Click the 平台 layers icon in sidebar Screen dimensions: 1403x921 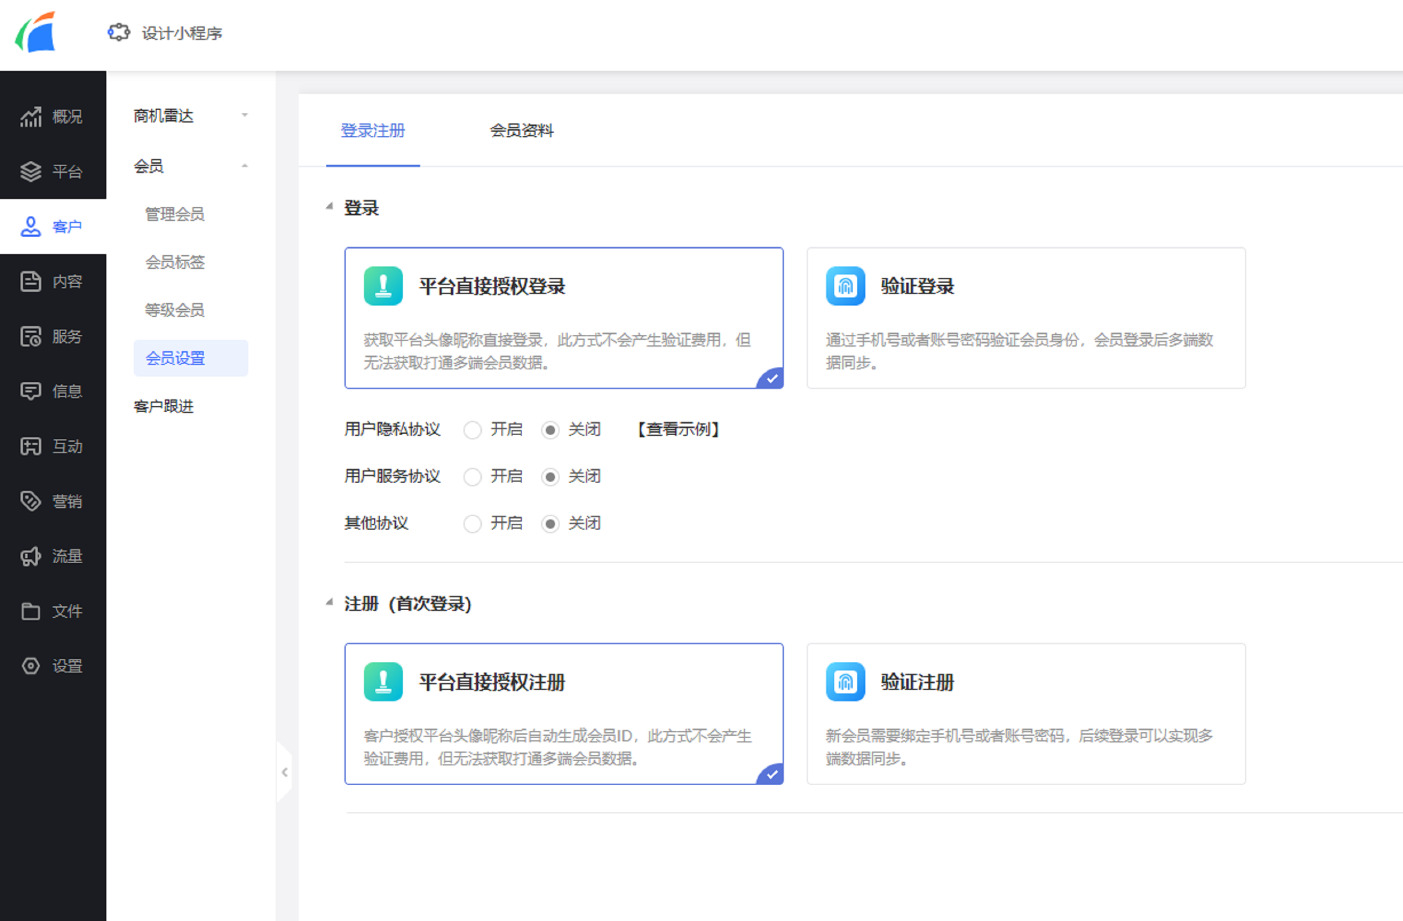tap(31, 171)
